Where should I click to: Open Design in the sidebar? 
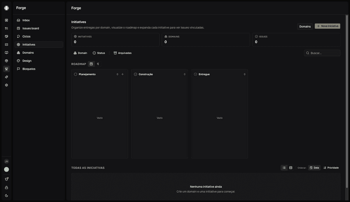click(39, 61)
